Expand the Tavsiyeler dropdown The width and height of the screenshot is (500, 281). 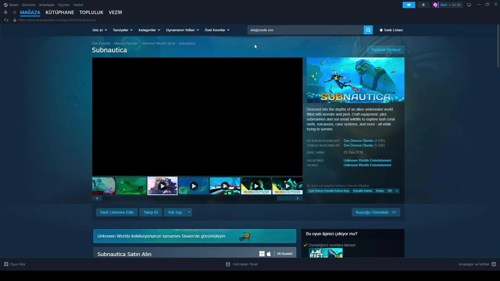click(123, 30)
